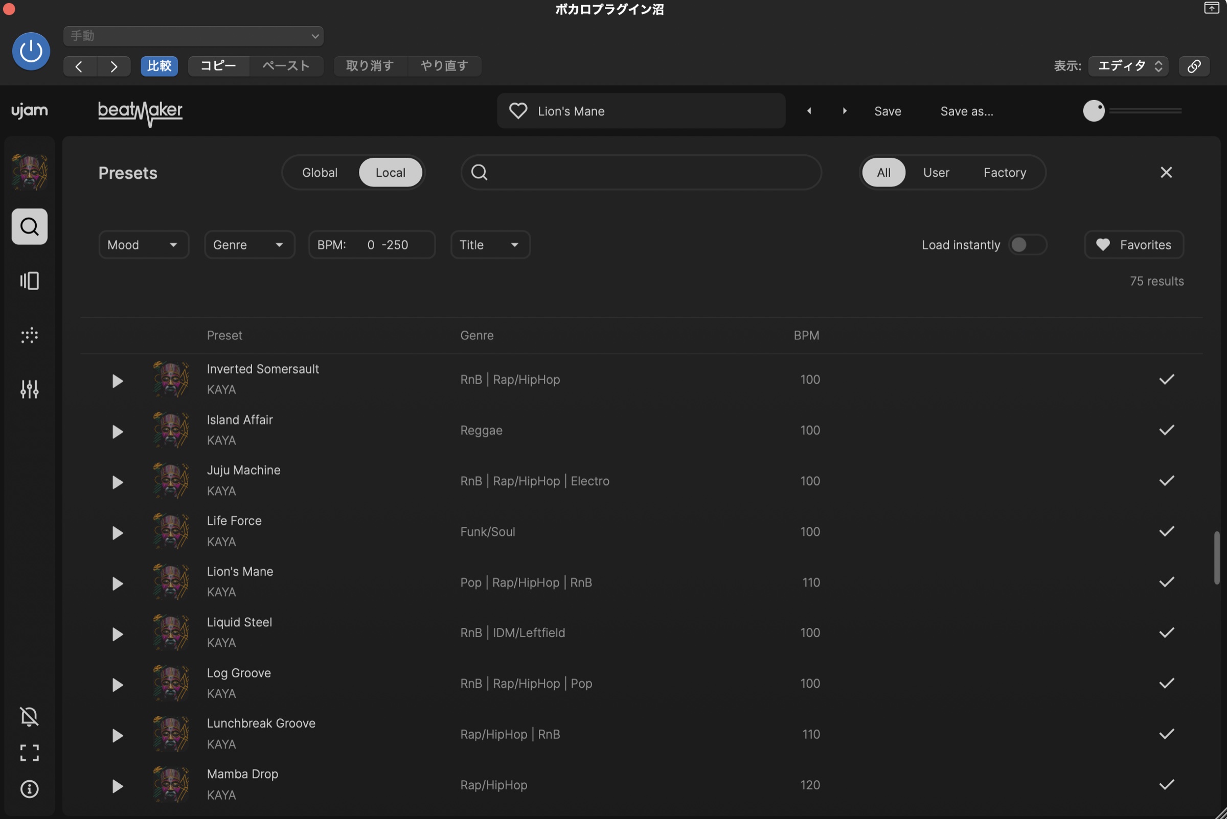Image resolution: width=1227 pixels, height=819 pixels.
Task: Click the link chain icon
Action: [1194, 66]
